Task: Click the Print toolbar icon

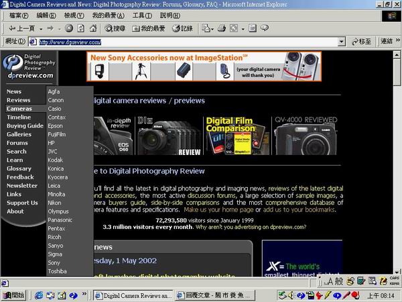Action: [x=222, y=28]
